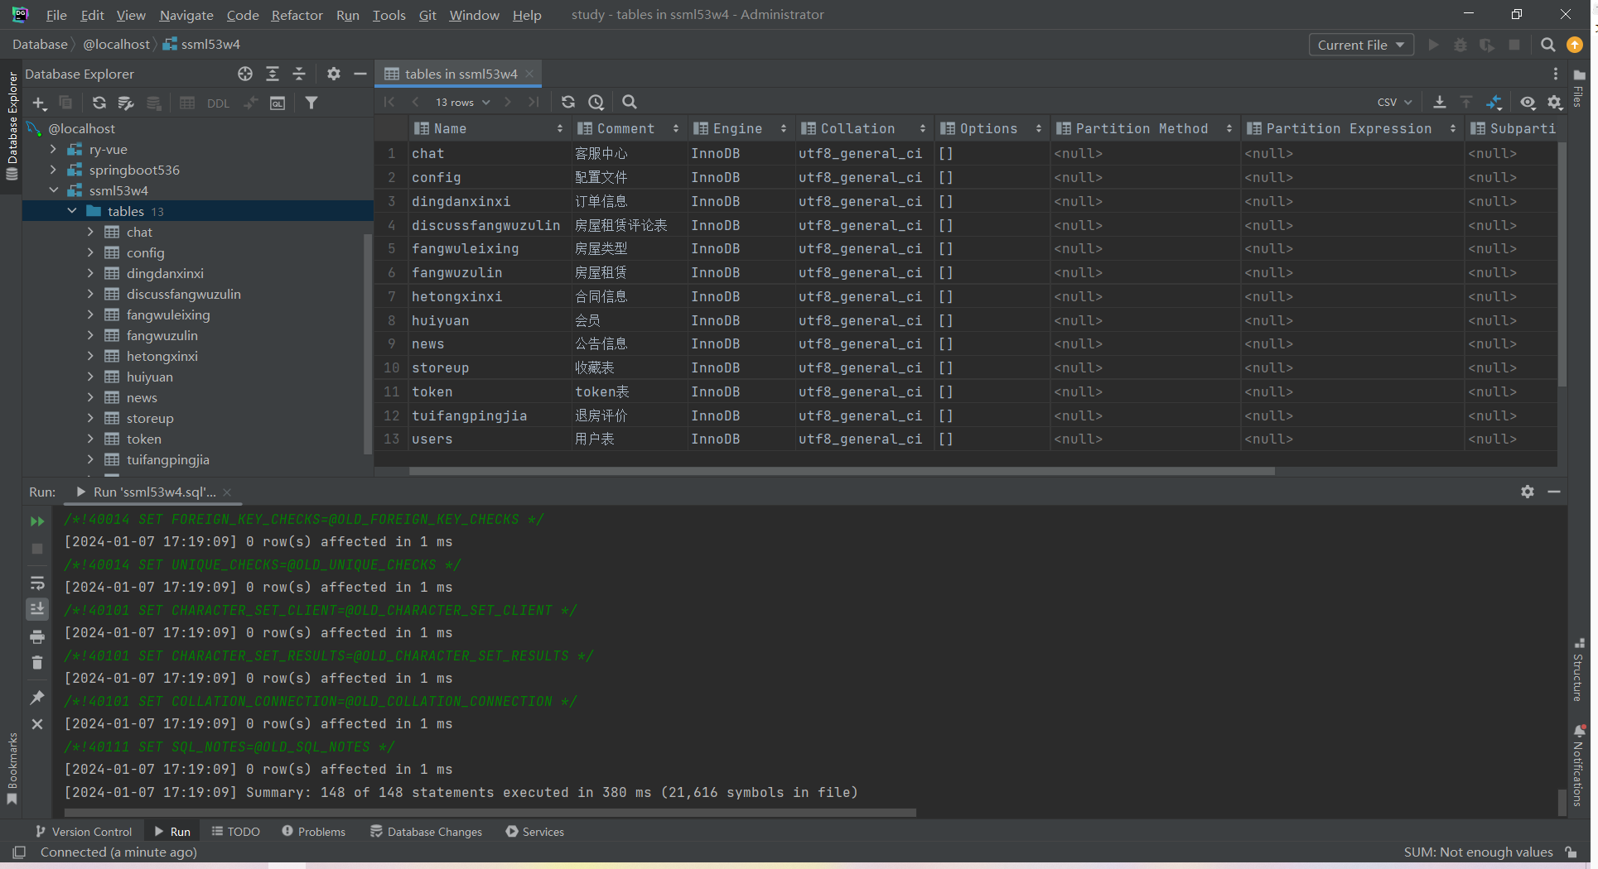
Task: Open the Navigate menu
Action: (186, 15)
